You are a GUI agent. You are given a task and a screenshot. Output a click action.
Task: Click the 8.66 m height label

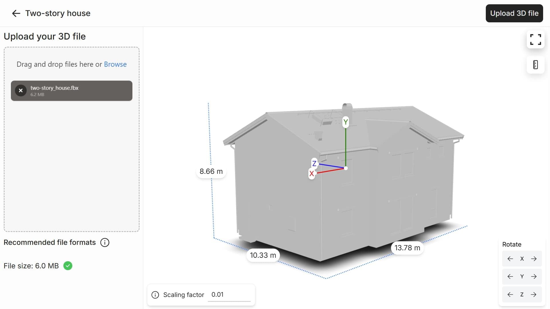coord(211,171)
